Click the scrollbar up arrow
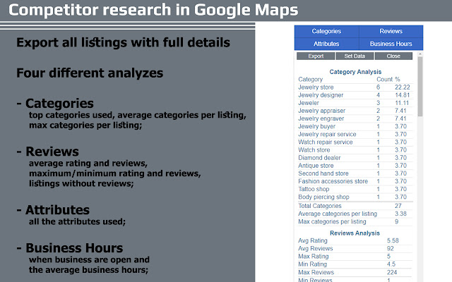 coord(420,54)
